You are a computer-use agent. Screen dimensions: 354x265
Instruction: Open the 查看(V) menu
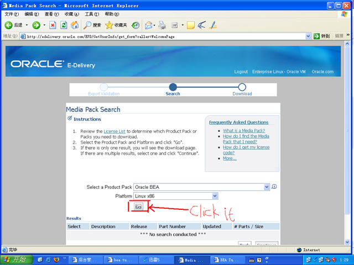click(51, 14)
